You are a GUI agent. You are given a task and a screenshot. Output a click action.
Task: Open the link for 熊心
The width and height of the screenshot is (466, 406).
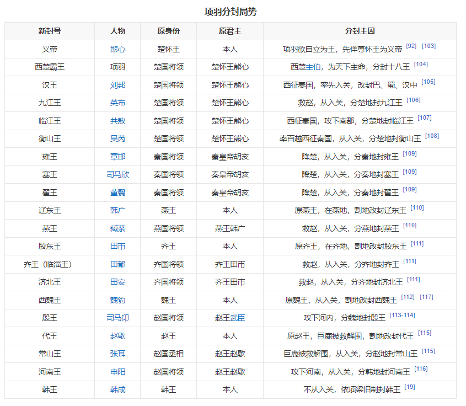click(x=119, y=49)
